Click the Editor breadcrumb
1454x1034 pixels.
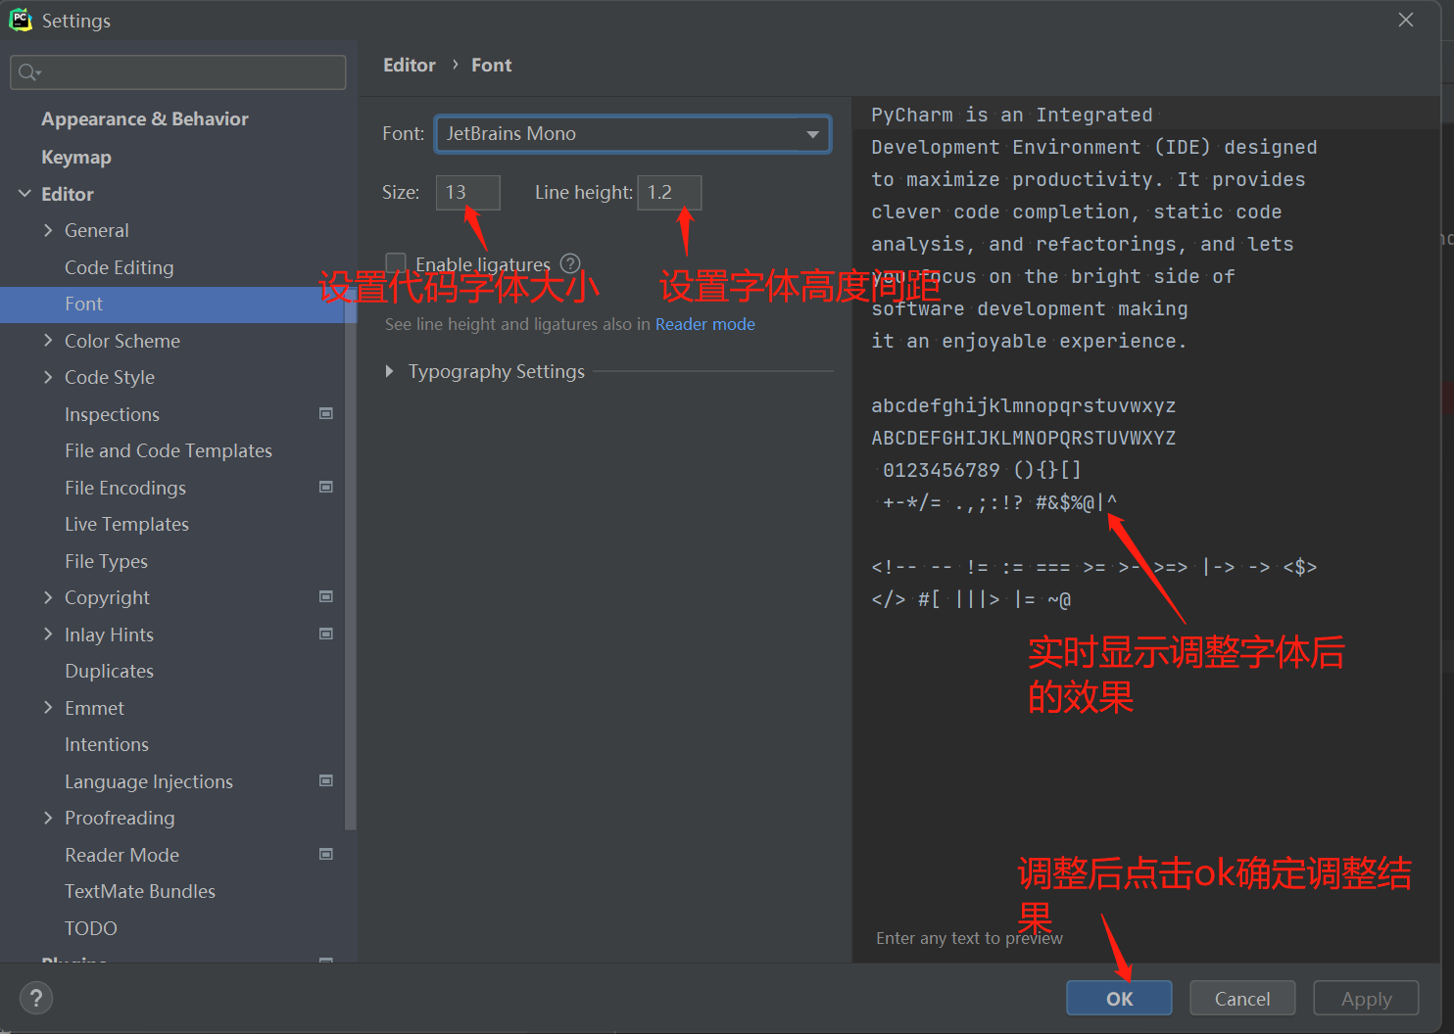pyautogui.click(x=410, y=65)
